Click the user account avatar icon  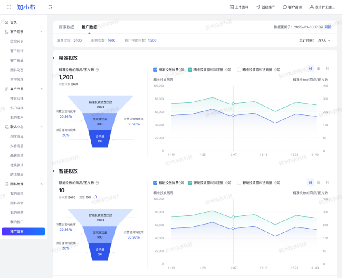(312, 7)
